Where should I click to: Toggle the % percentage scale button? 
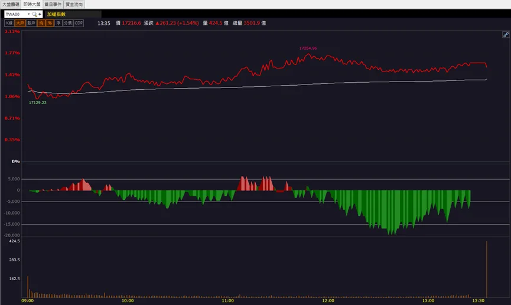(50, 23)
